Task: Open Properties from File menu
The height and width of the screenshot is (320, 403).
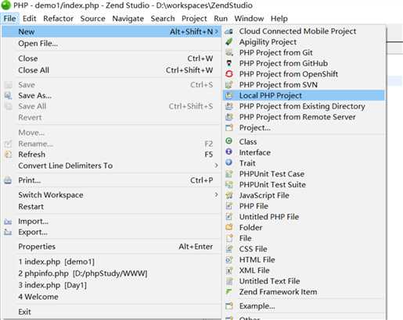Action: [112, 247]
